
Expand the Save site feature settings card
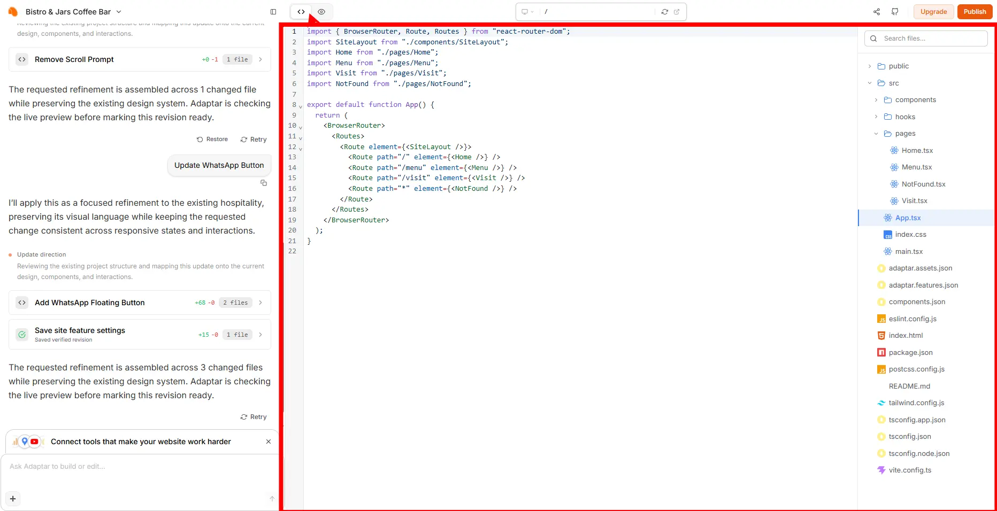(140, 335)
